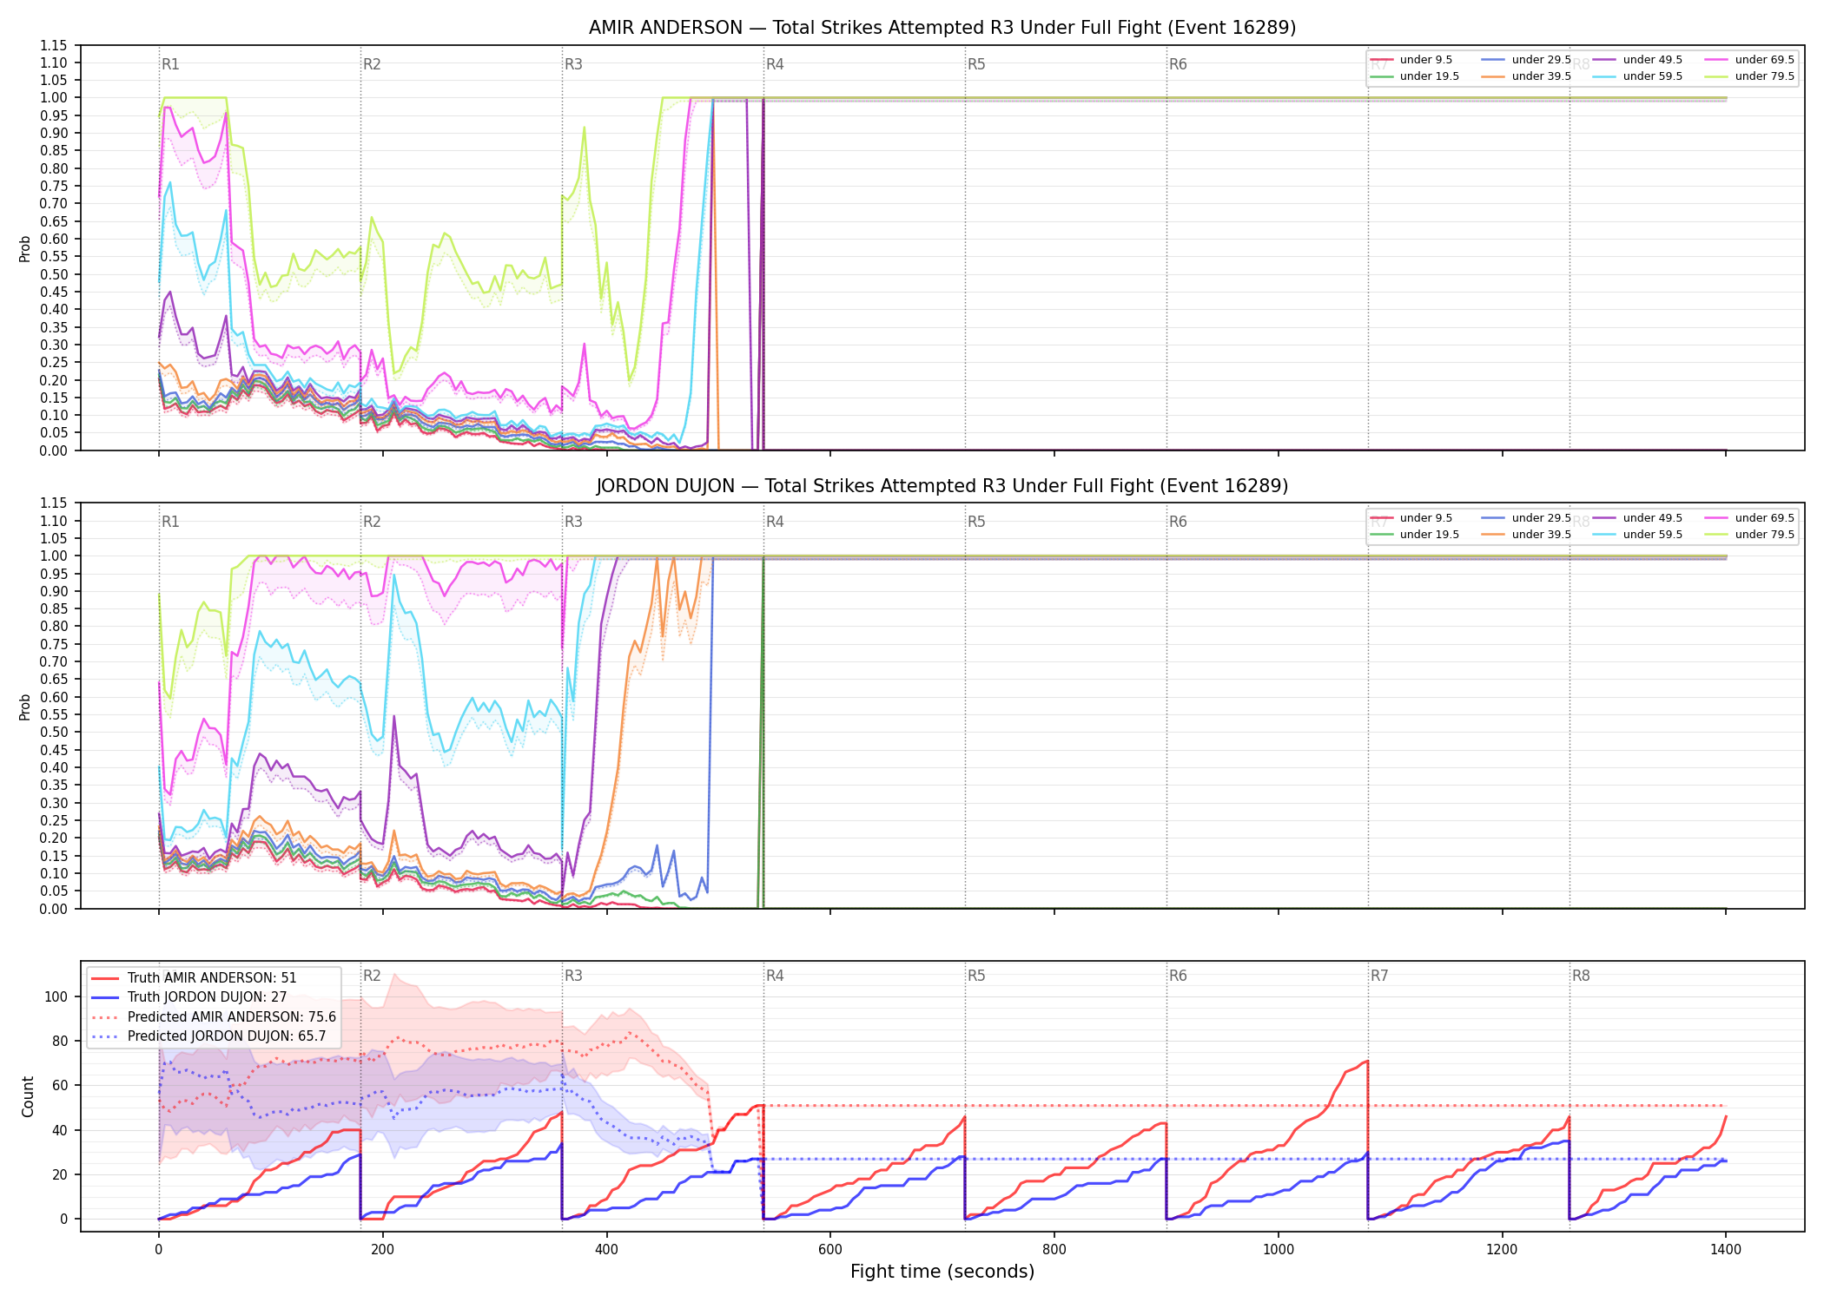Click the Amir Anderson chart title
Viewport: 1824px width, 1302px height.
coord(942,28)
